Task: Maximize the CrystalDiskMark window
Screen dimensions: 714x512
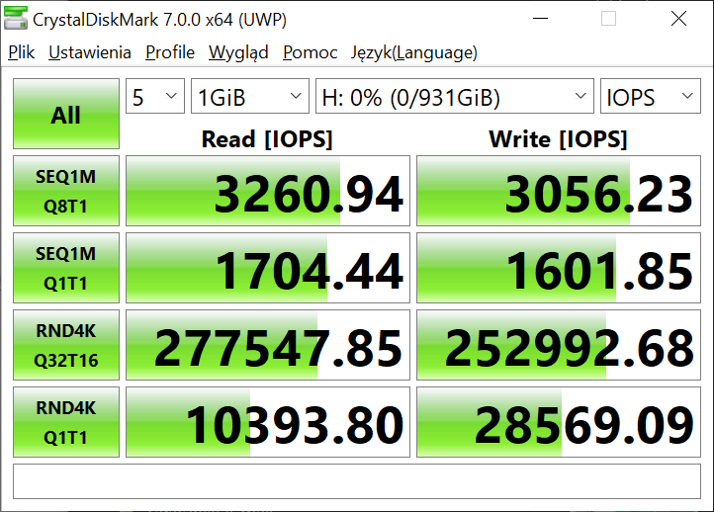Action: tap(609, 19)
